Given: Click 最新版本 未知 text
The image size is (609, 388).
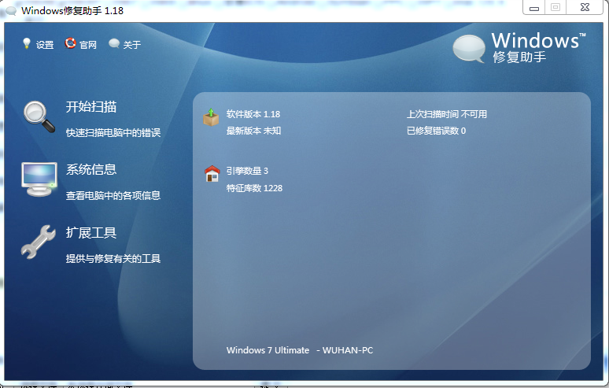Looking at the screenshot, I should tap(253, 131).
